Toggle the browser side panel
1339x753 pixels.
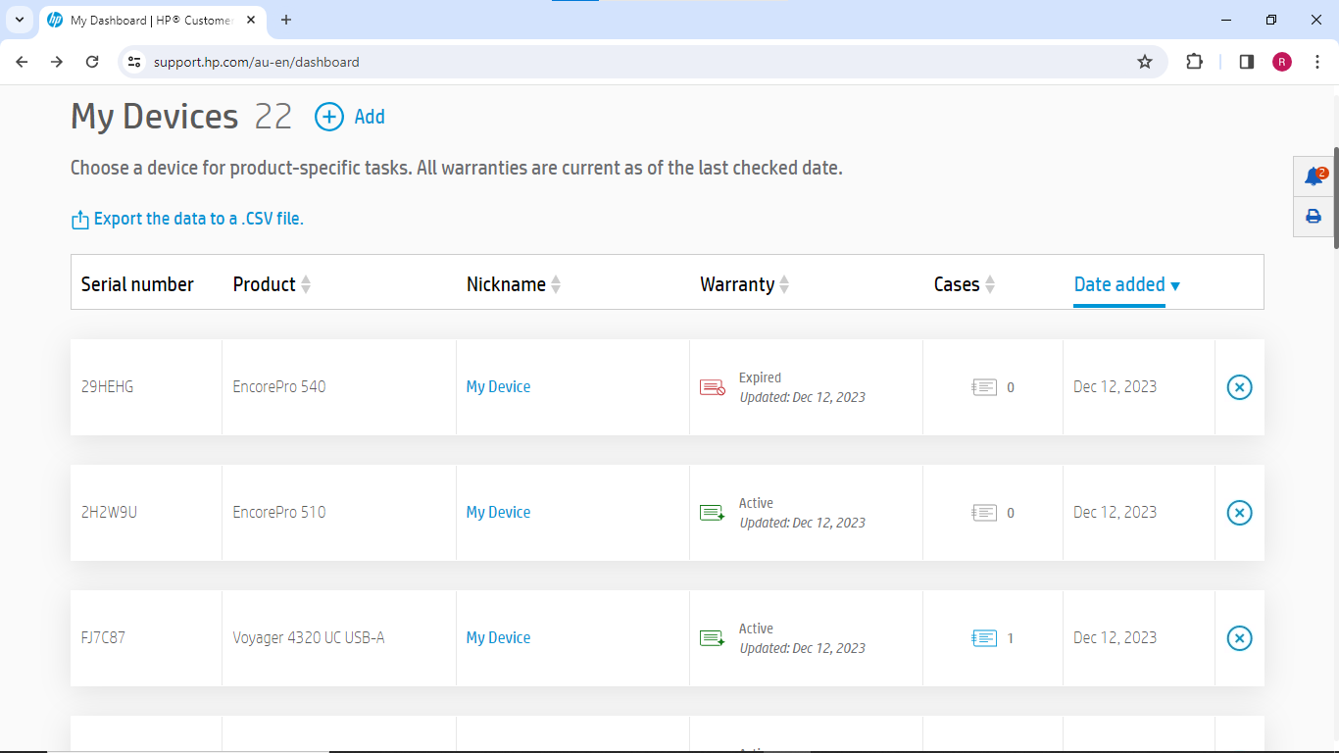click(x=1246, y=62)
